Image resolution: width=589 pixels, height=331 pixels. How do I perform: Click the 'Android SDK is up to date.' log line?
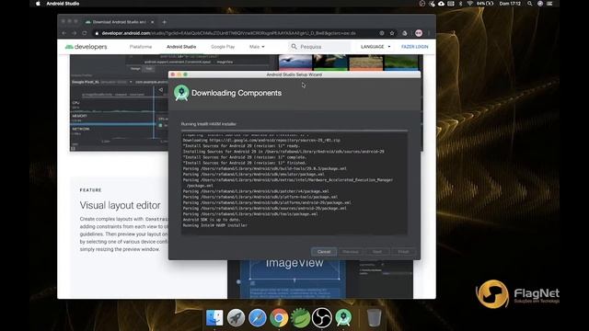pyautogui.click(x=212, y=220)
